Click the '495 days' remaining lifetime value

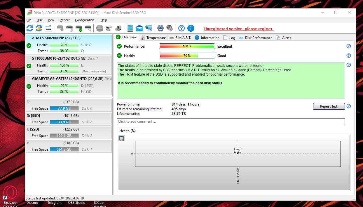tap(179, 109)
